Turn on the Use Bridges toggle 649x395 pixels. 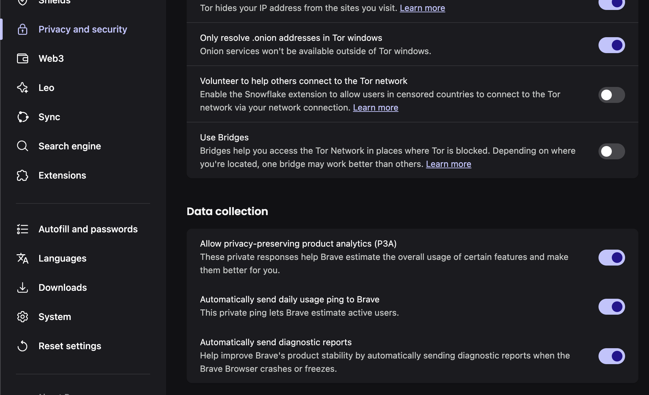click(x=611, y=151)
